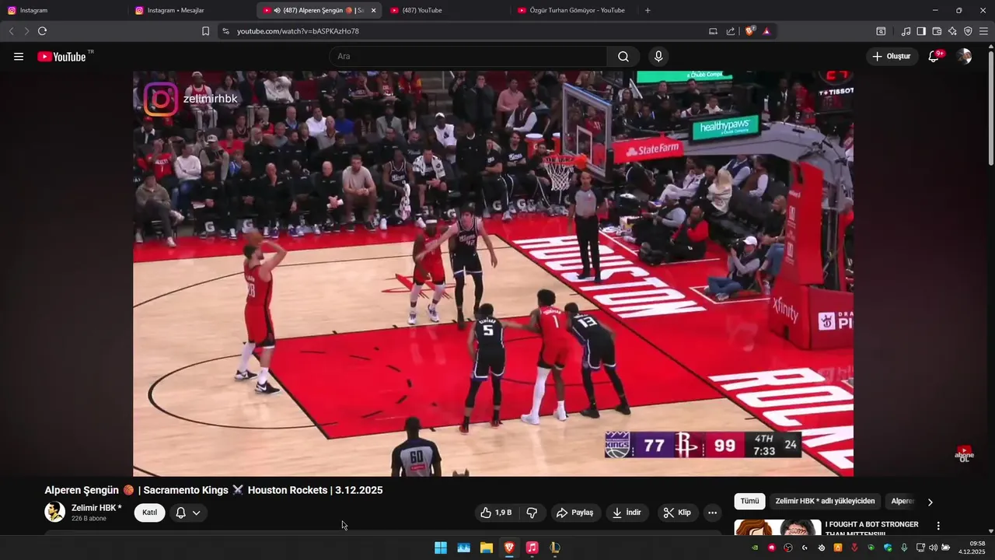Reload the current page
Viewport: 995px width, 560px height.
click(x=42, y=31)
